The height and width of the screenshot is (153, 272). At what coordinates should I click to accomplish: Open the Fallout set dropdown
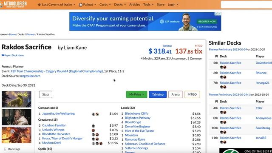pyautogui.click(x=87, y=5)
